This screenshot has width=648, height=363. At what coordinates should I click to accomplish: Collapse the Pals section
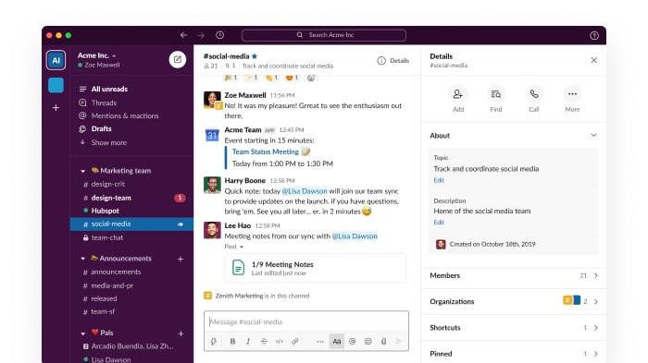click(x=82, y=333)
